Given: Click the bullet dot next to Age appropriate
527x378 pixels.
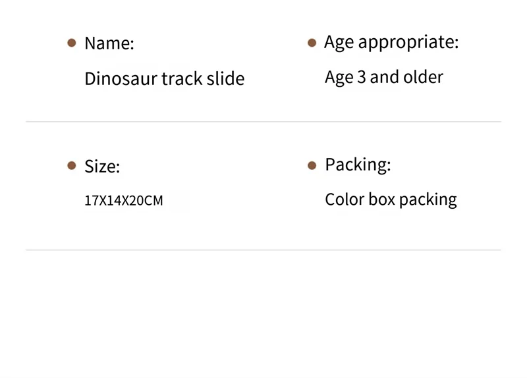Looking at the screenshot, I should (x=312, y=43).
